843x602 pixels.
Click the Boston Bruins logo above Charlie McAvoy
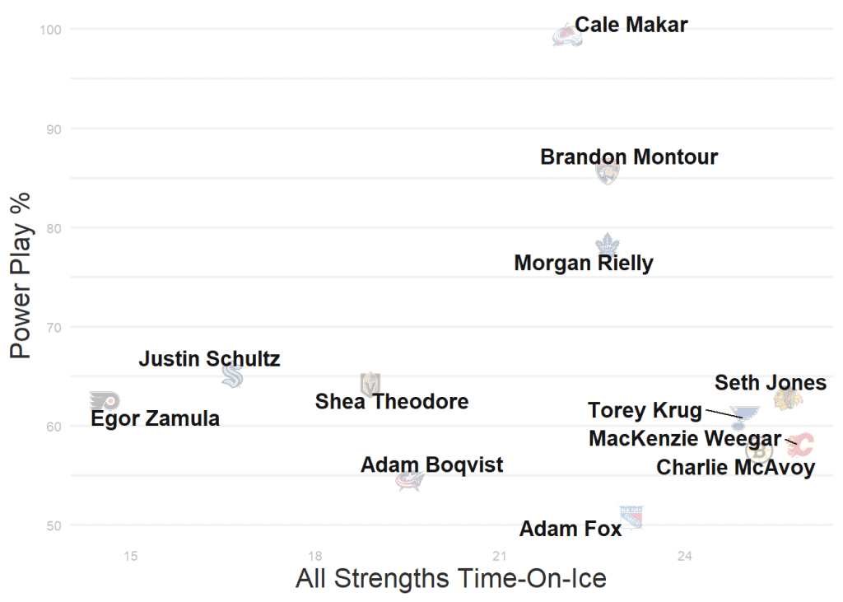click(x=758, y=450)
